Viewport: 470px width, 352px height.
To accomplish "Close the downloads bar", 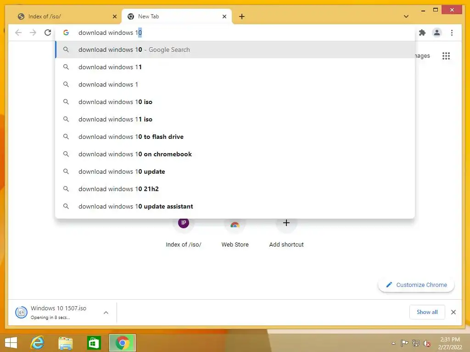I will click(x=453, y=312).
